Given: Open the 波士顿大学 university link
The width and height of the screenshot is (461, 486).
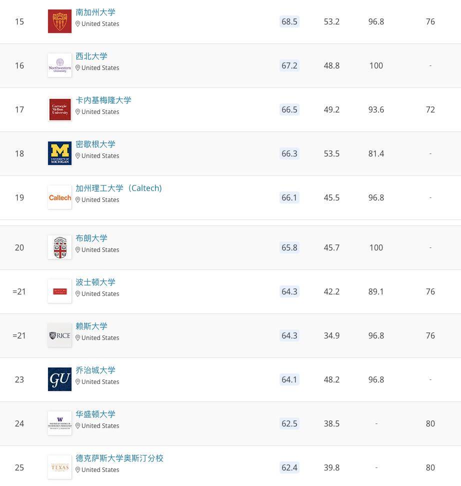Looking at the screenshot, I should pyautogui.click(x=95, y=282).
